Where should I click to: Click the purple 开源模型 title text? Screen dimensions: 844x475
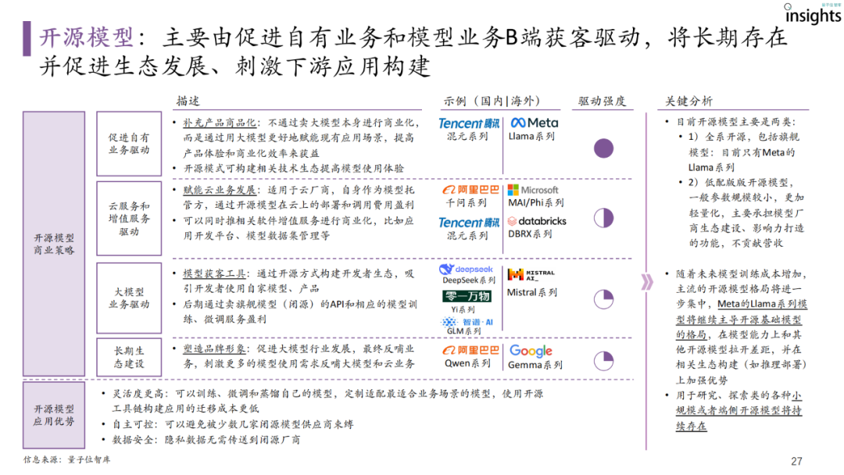(x=86, y=37)
